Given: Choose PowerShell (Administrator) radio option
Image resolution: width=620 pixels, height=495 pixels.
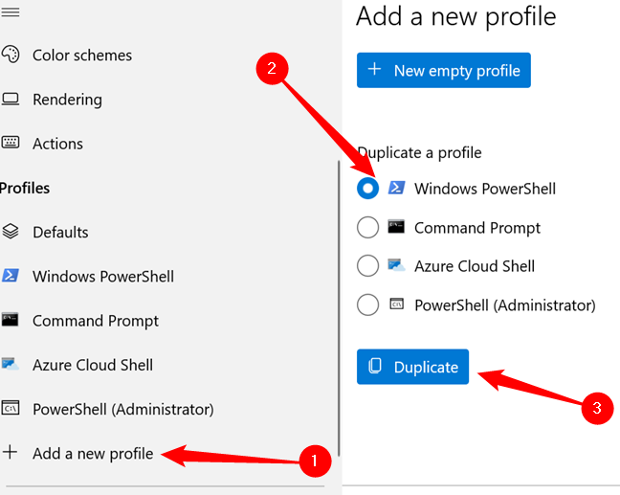Looking at the screenshot, I should tap(368, 305).
